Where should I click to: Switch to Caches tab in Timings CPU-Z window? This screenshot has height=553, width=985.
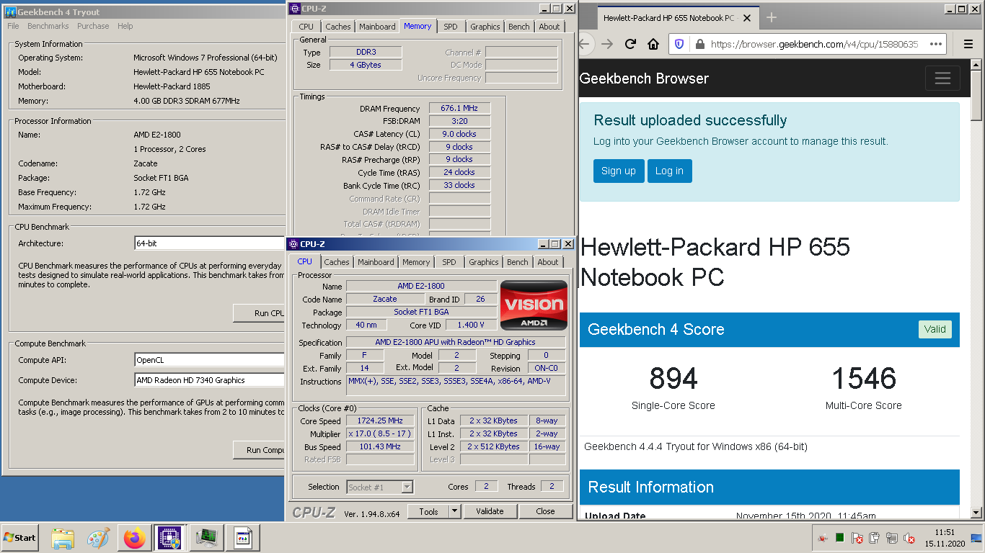337,27
